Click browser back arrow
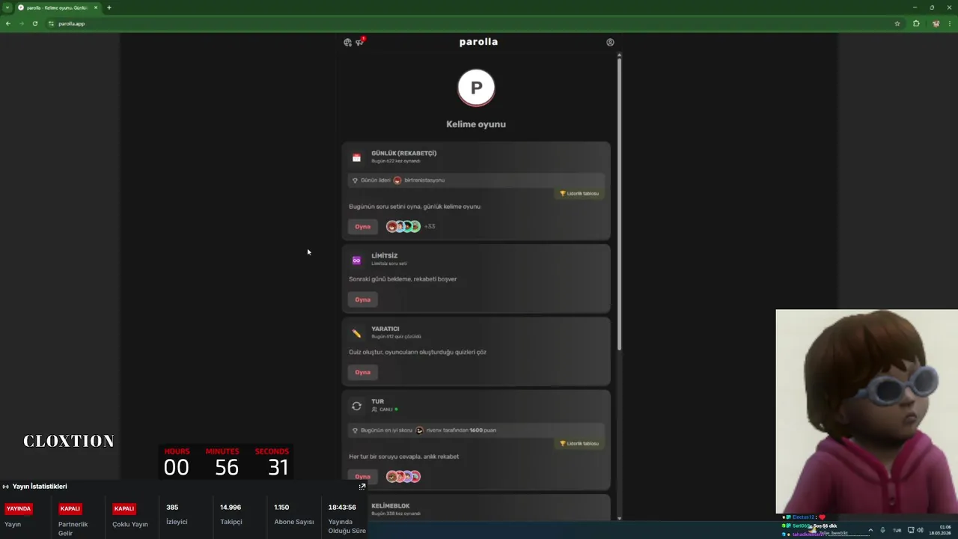Screen dimensions: 958x539 8,23
